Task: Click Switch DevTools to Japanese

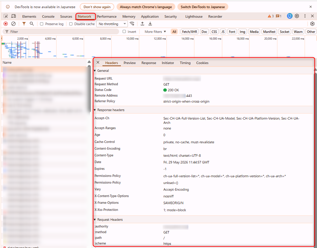Action: click(x=203, y=7)
